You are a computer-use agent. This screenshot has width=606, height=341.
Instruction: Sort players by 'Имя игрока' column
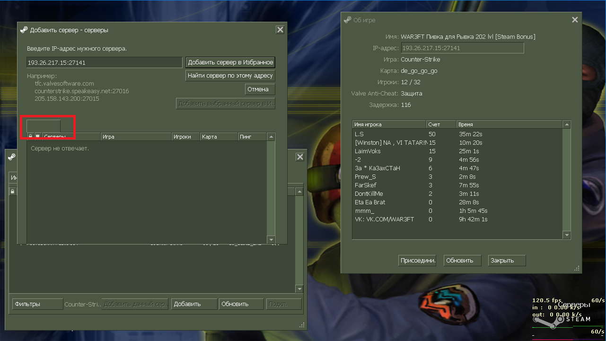coord(389,124)
